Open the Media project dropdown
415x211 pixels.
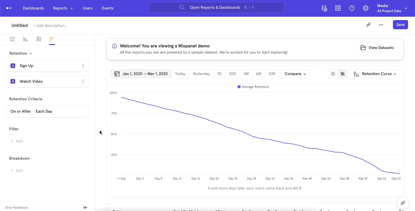click(392, 8)
